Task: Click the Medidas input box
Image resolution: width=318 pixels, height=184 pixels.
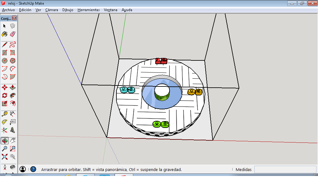Action: 285,169
